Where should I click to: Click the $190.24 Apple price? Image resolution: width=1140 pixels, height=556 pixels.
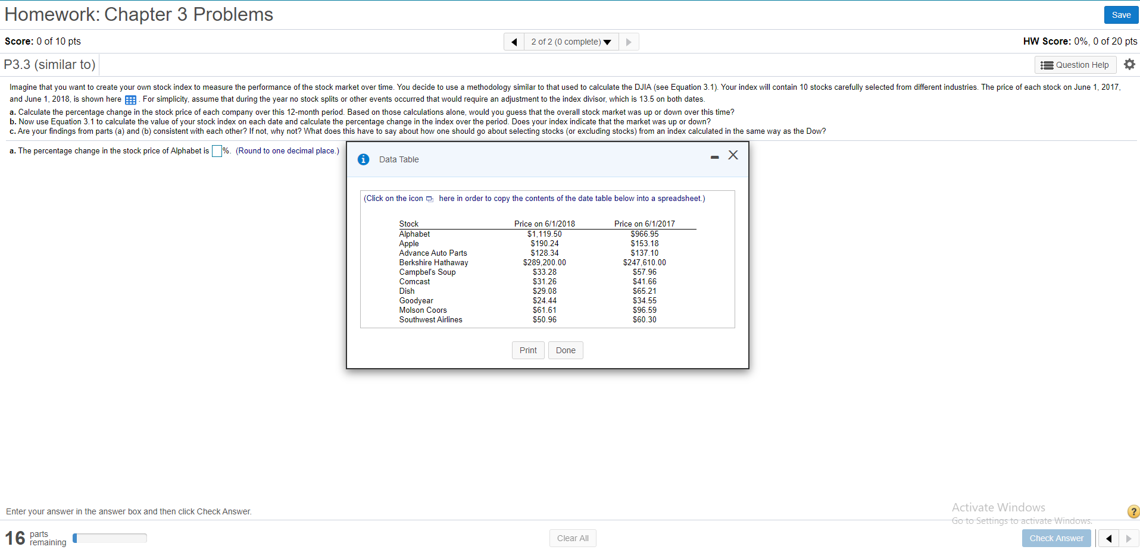pyautogui.click(x=544, y=244)
